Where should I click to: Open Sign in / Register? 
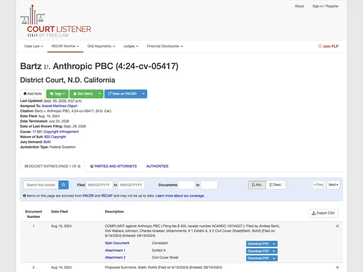pyautogui.click(x=325, y=6)
